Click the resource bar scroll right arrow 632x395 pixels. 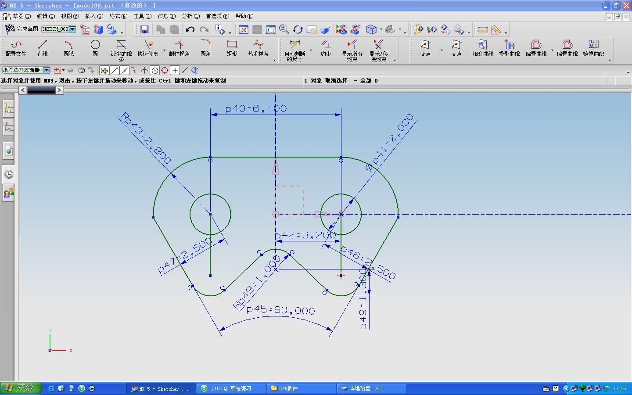click(x=60, y=90)
